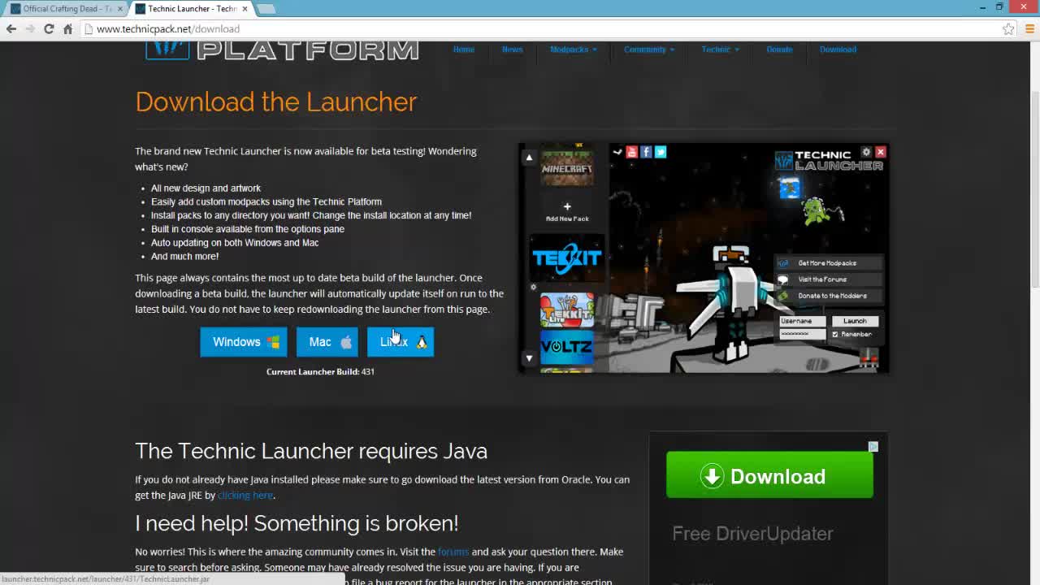The height and width of the screenshot is (585, 1040).
Task: Close the Technic Launcher tab
Action: (245, 8)
